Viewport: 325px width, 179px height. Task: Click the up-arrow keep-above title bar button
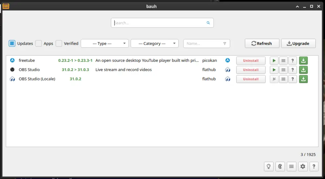pos(297,6)
